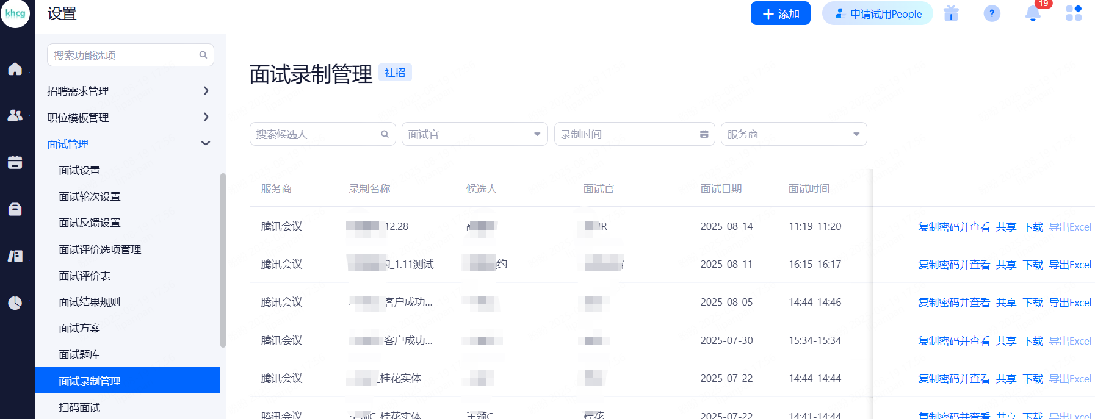Viewport: 1095px width, 419px height.
Task: Click the help question mark icon
Action: click(992, 13)
